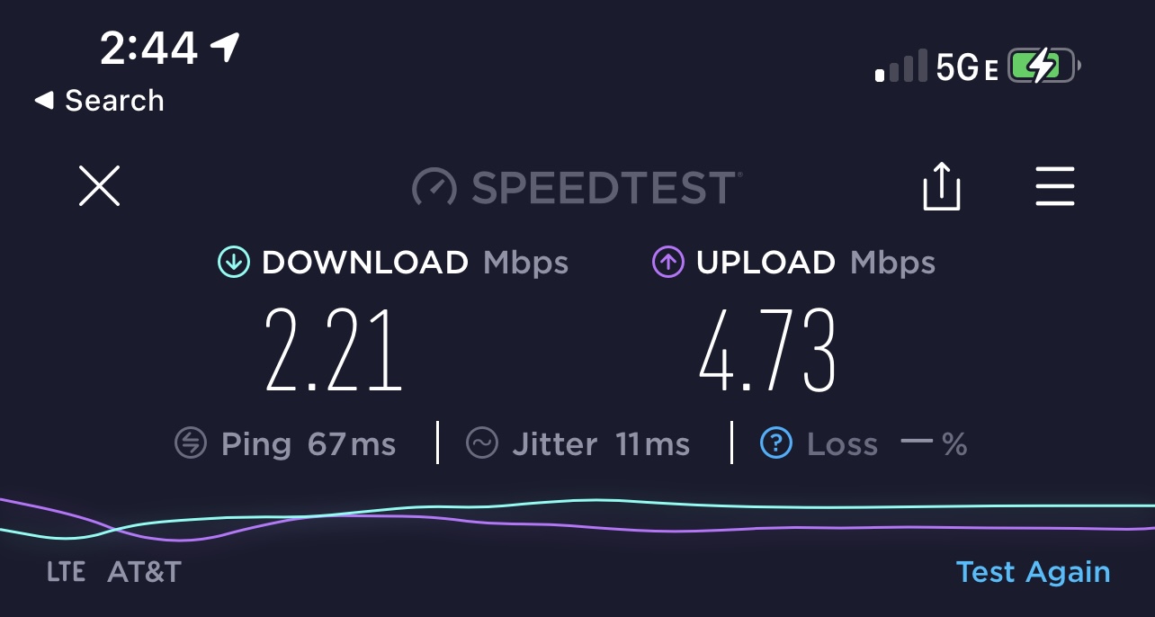Open the hamburger menu
Viewport: 1155px width, 617px height.
(1054, 186)
